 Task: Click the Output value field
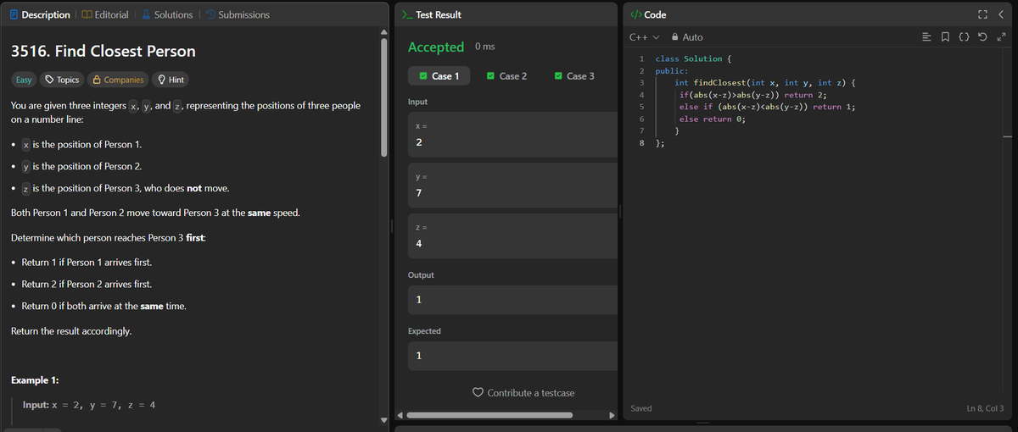coord(512,300)
